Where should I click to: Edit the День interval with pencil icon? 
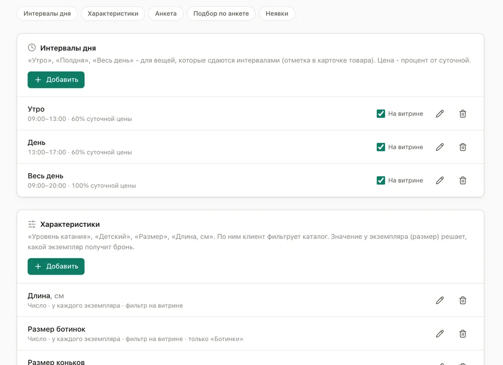point(440,147)
